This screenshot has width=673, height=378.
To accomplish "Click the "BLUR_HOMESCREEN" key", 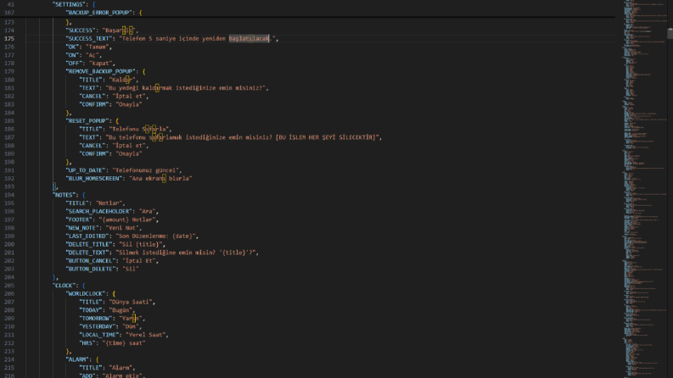I will click(x=94, y=179).
